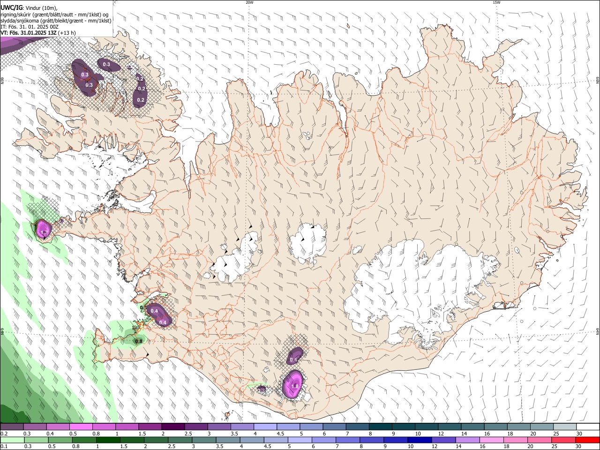Select the palest green swatch labeled 0.1, lower scale
Screen dimensions: 600x450
[x=12, y=440]
